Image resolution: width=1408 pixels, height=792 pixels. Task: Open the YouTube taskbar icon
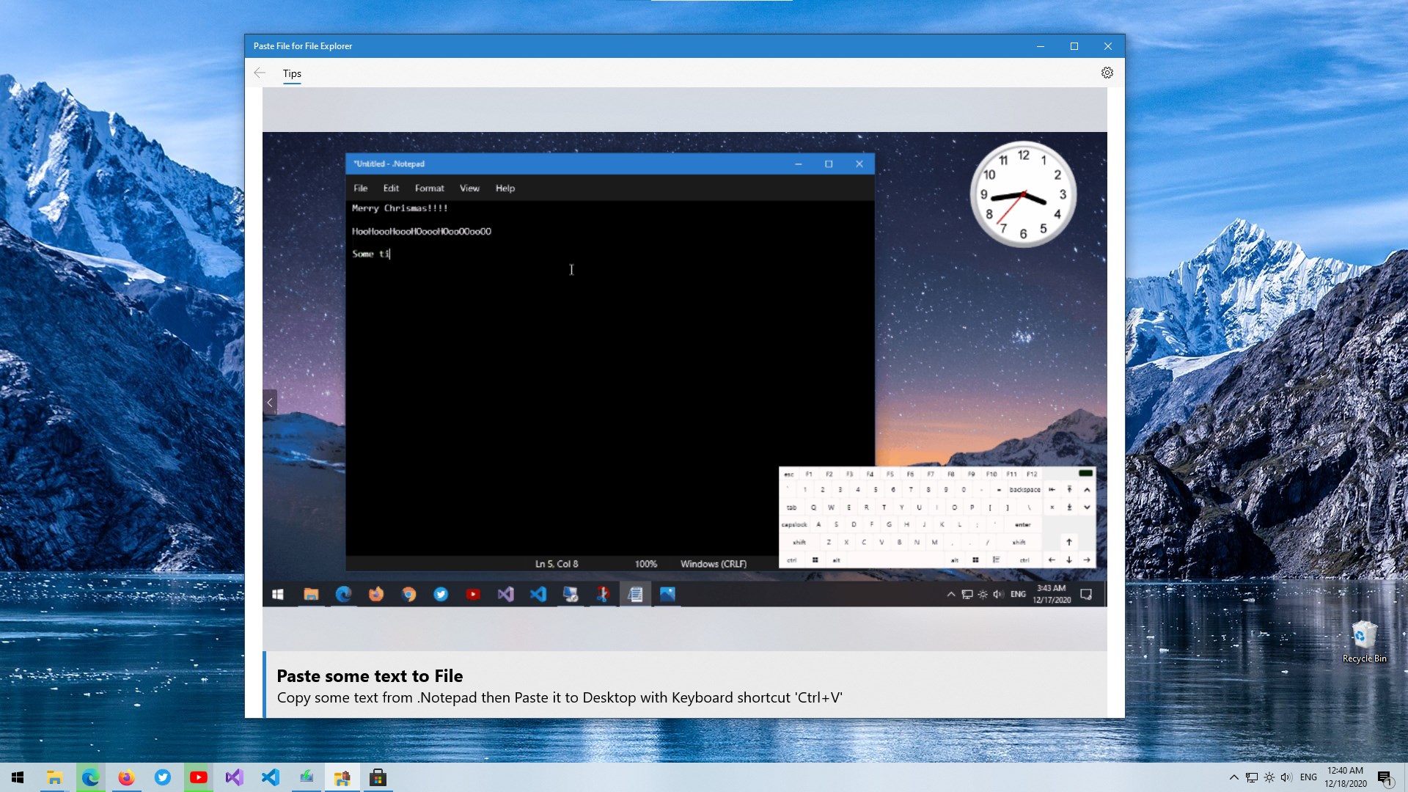pos(198,777)
